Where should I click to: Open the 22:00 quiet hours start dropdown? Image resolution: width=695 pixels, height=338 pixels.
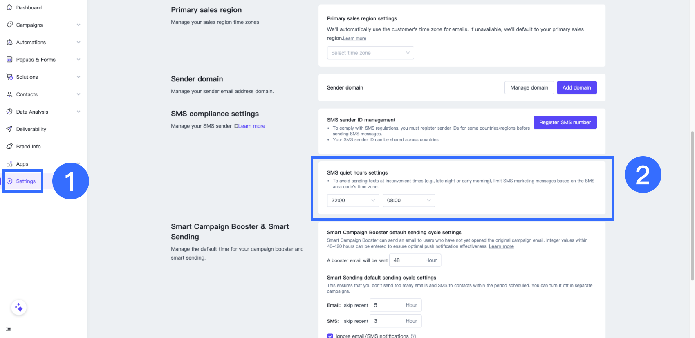pyautogui.click(x=353, y=200)
